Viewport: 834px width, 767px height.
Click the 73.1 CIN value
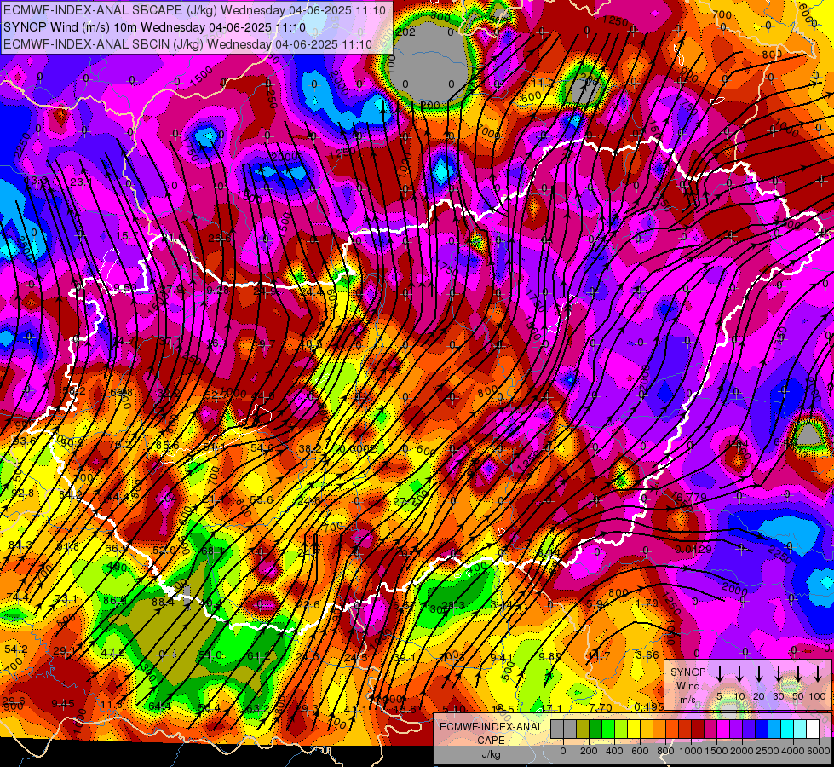click(x=66, y=599)
